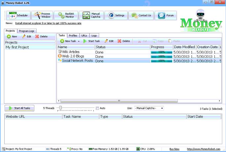
Task: Open the Internet Explorer news link
Action: (x=48, y=23)
